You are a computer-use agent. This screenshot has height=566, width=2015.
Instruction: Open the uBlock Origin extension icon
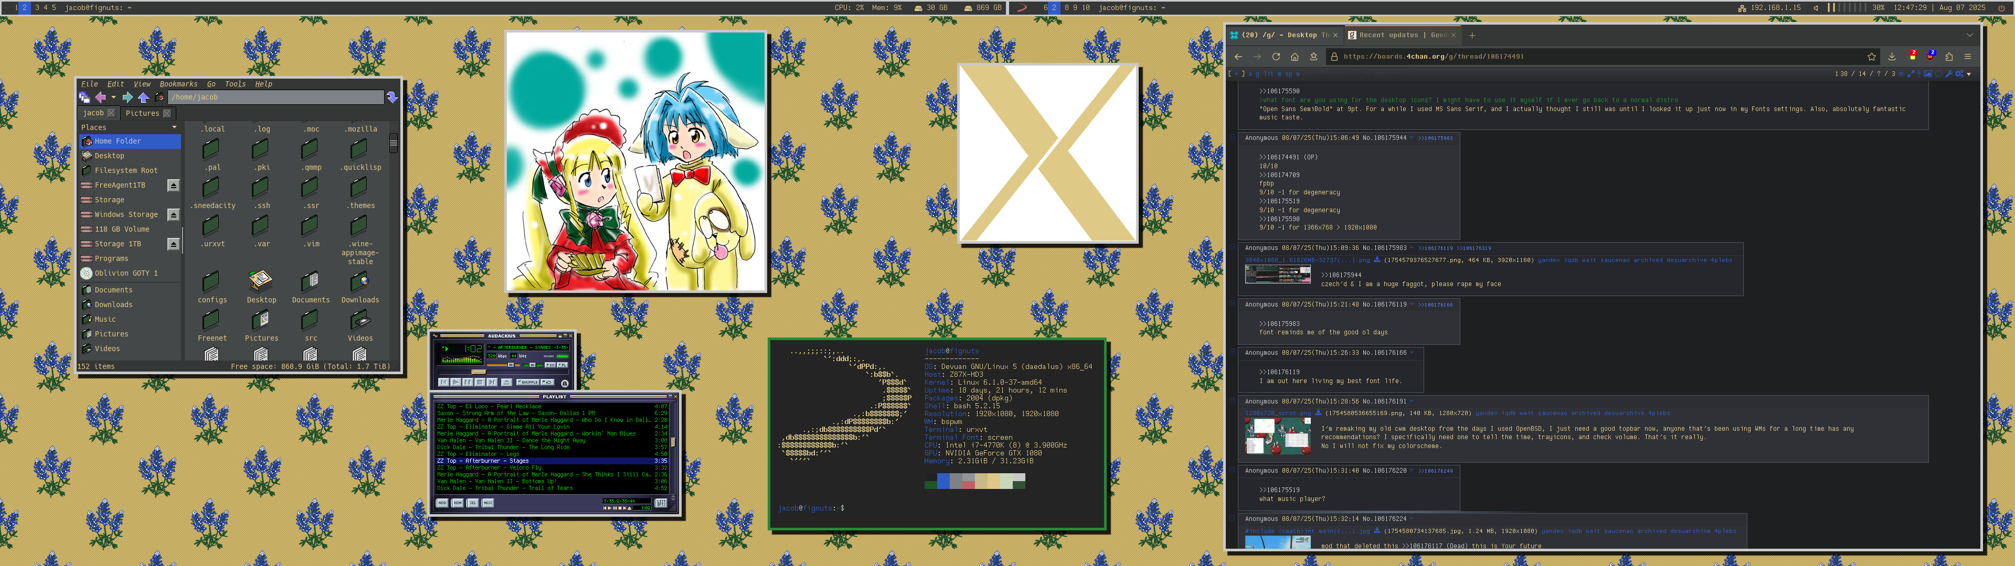pos(1931,56)
